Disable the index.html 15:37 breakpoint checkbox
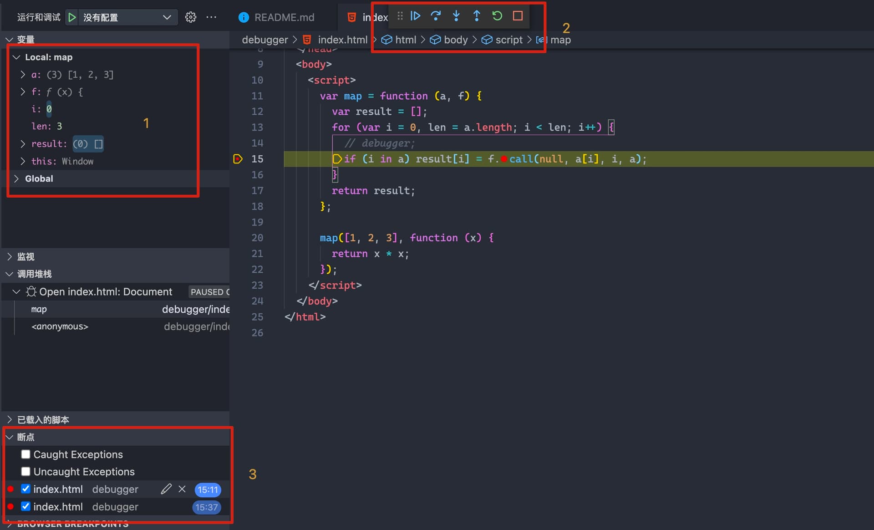This screenshot has width=874, height=530. point(26,506)
